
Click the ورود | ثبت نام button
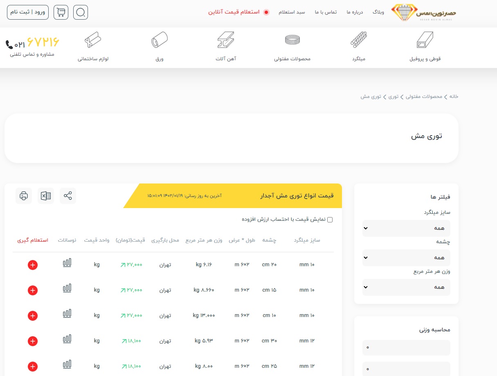tap(28, 12)
